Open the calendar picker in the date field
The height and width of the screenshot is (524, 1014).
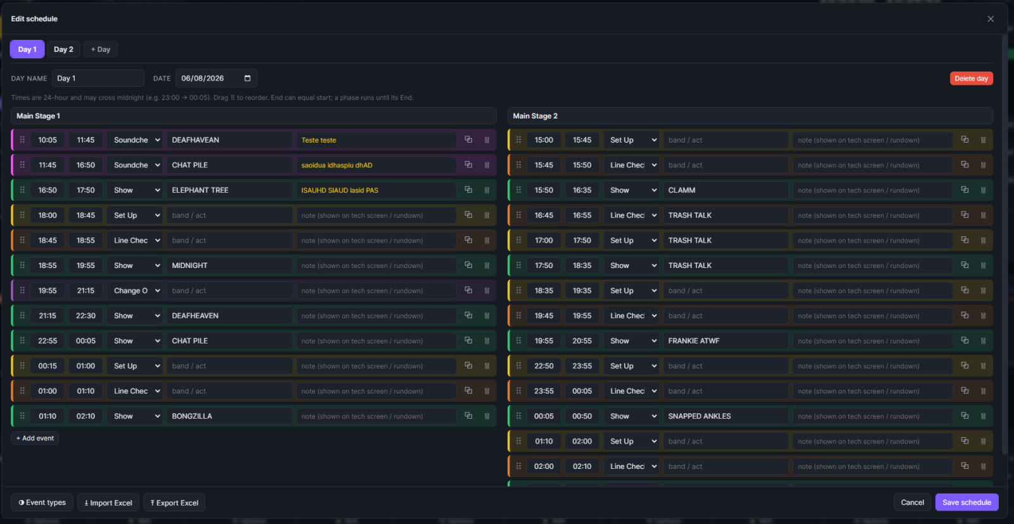(247, 79)
